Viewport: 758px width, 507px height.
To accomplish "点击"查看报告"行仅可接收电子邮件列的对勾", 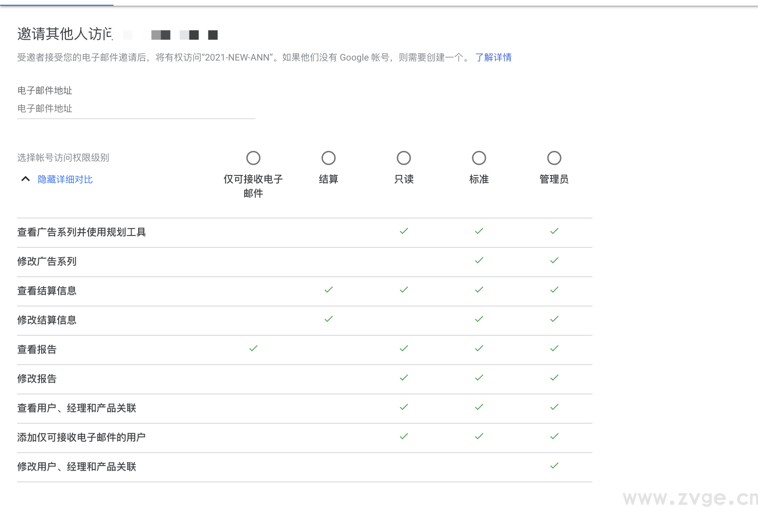I will pos(253,349).
